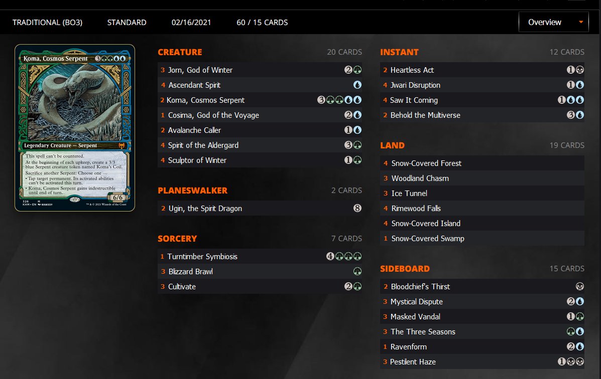601x379 pixels.
Task: Click Bloodchief's Thirst black mana icon
Action: pos(580,286)
